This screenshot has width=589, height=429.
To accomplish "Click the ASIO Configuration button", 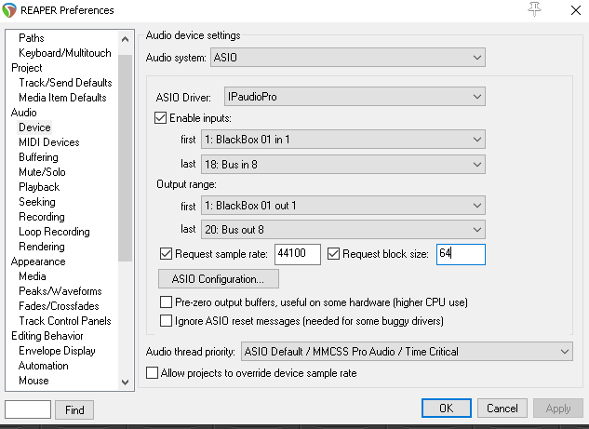I will coord(219,279).
